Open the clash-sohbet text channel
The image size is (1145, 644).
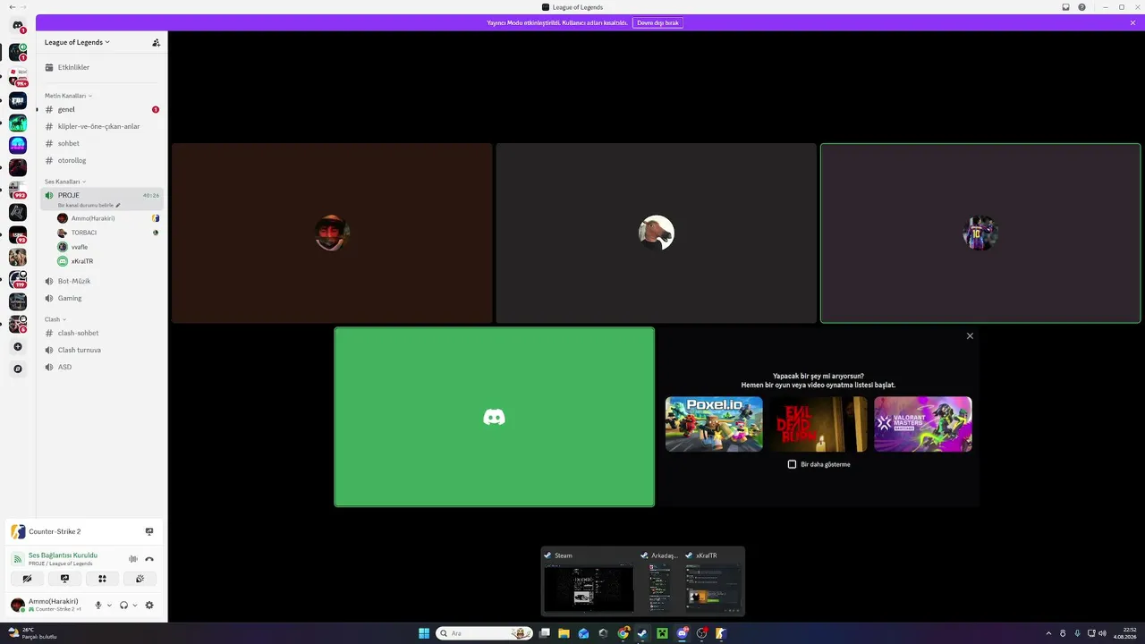coord(101,333)
